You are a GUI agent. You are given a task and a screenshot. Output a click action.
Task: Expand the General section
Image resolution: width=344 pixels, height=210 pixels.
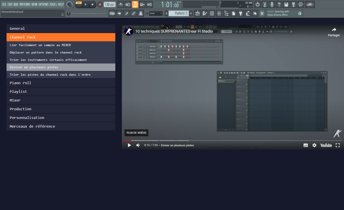coord(61,28)
